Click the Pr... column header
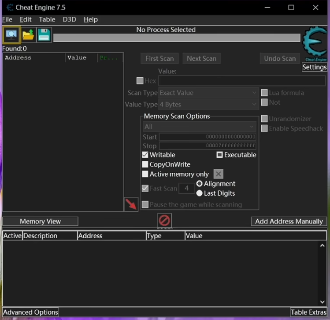This screenshot has height=320, width=330. point(110,58)
